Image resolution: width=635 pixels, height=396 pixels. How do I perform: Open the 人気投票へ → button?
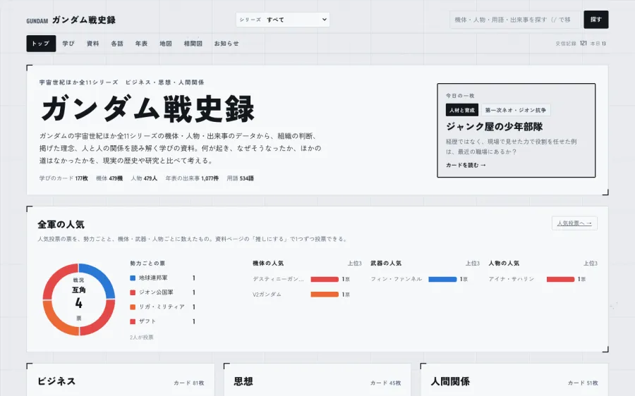574,223
